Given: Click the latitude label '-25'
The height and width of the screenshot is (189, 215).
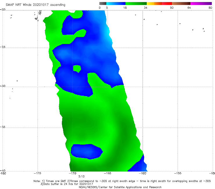Looking at the screenshot, I should click(3, 47).
